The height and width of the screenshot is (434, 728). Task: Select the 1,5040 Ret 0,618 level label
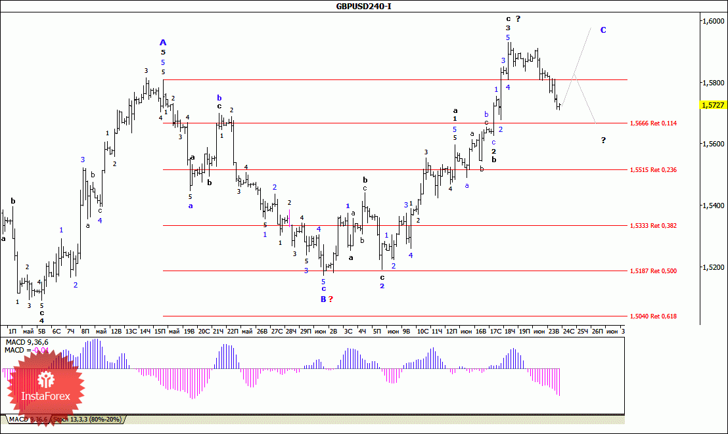coord(653,316)
